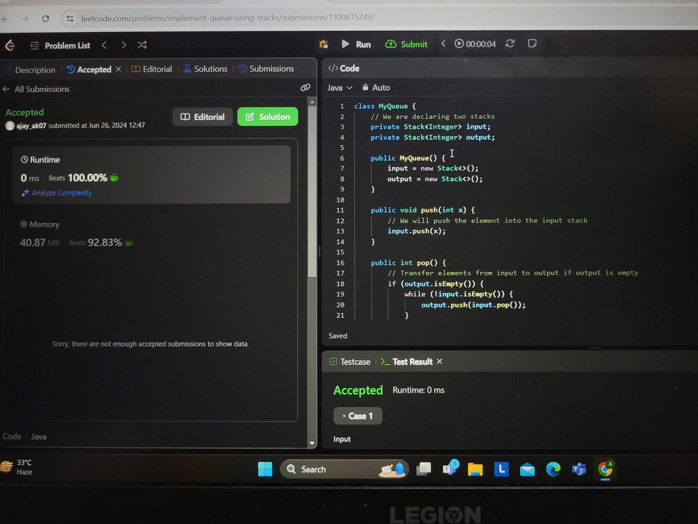Open the blue L app on taskbar
The image size is (698, 524).
coord(501,469)
